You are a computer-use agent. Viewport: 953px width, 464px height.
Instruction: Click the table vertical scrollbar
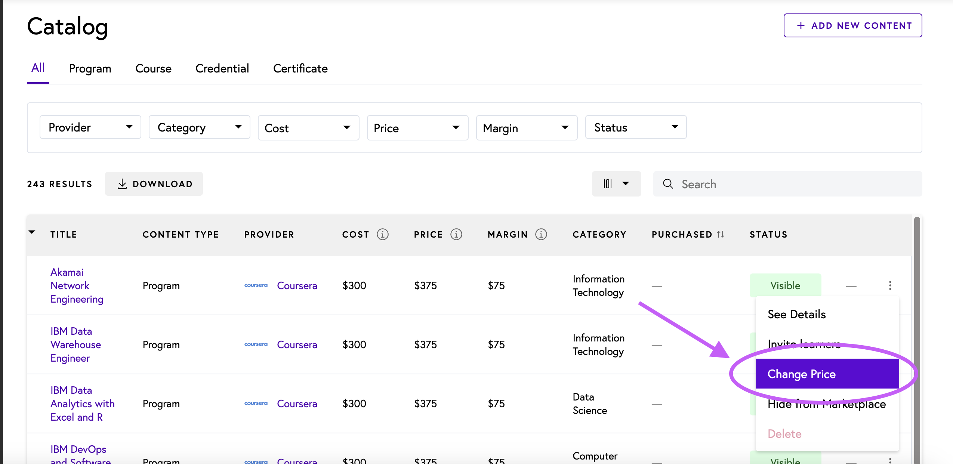tap(917, 340)
